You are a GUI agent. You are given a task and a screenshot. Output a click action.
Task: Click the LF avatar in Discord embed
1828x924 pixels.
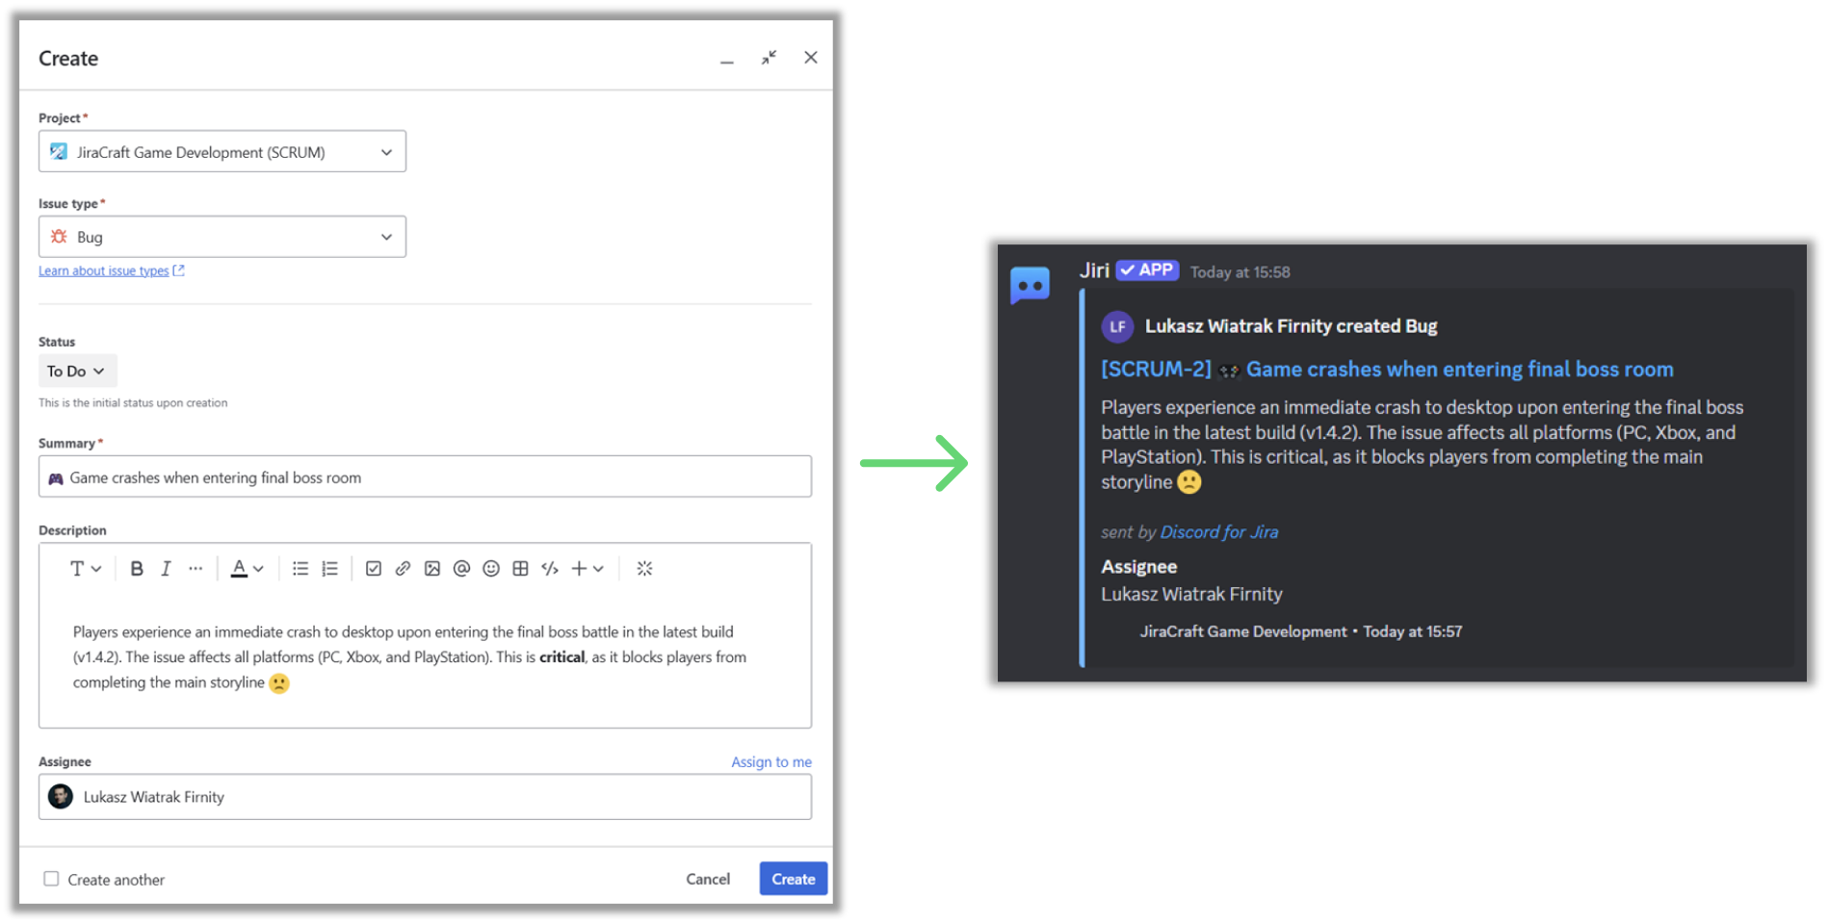(1117, 327)
